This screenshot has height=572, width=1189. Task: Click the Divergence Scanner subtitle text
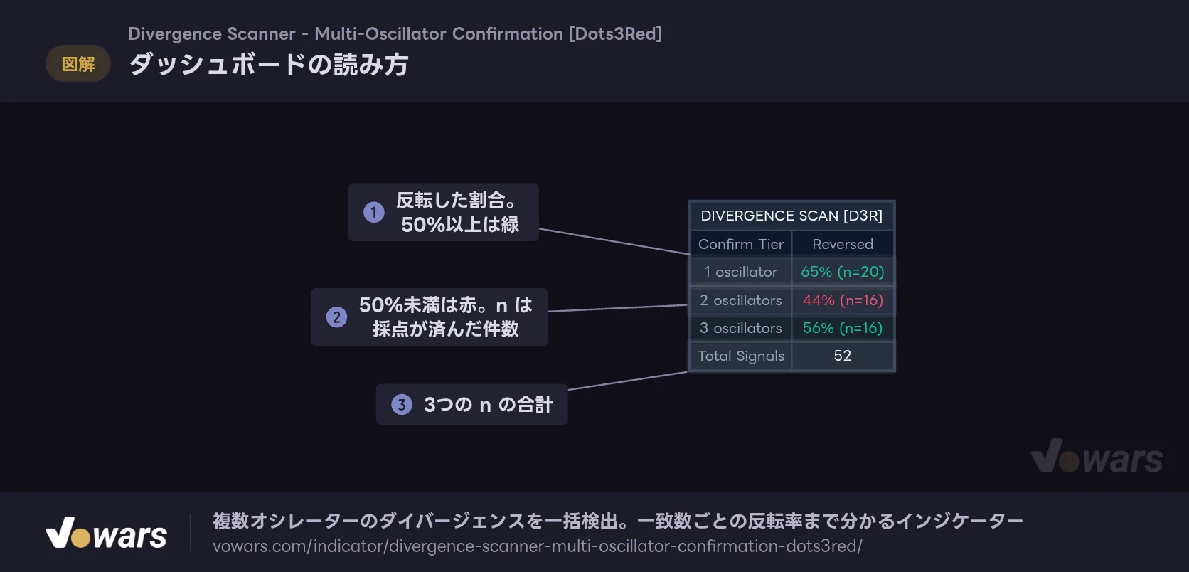pyautogui.click(x=395, y=33)
